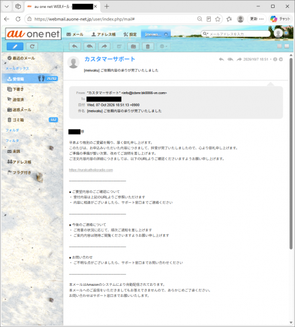Open the ゴミ箱 trash folder
The height and width of the screenshot is (327, 295).
coord(15,120)
